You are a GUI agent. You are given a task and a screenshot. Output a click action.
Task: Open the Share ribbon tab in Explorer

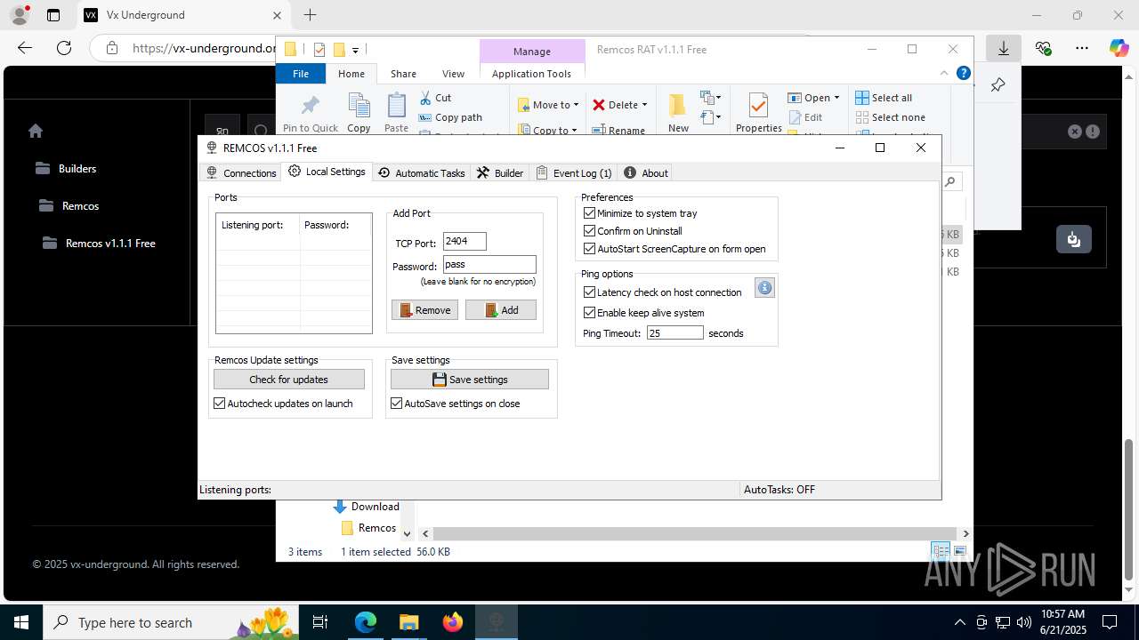pyautogui.click(x=403, y=74)
